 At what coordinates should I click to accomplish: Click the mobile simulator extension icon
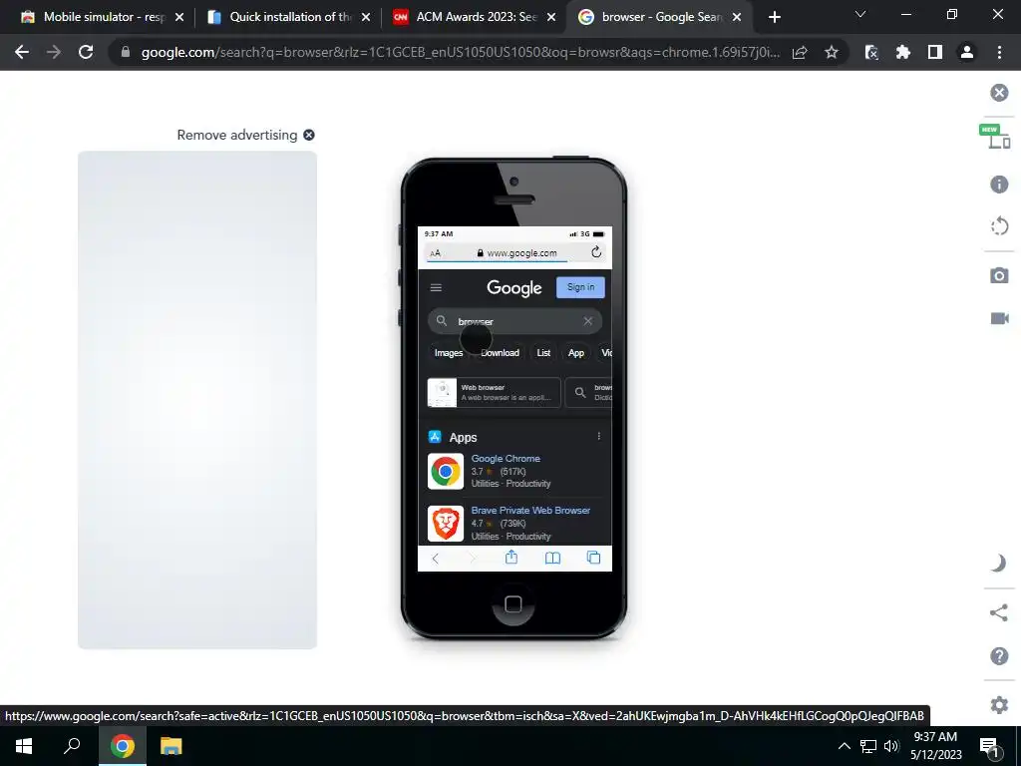(x=871, y=52)
